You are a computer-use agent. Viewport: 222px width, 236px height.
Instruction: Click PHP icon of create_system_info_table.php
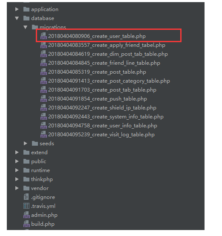pyautogui.click(x=43, y=117)
